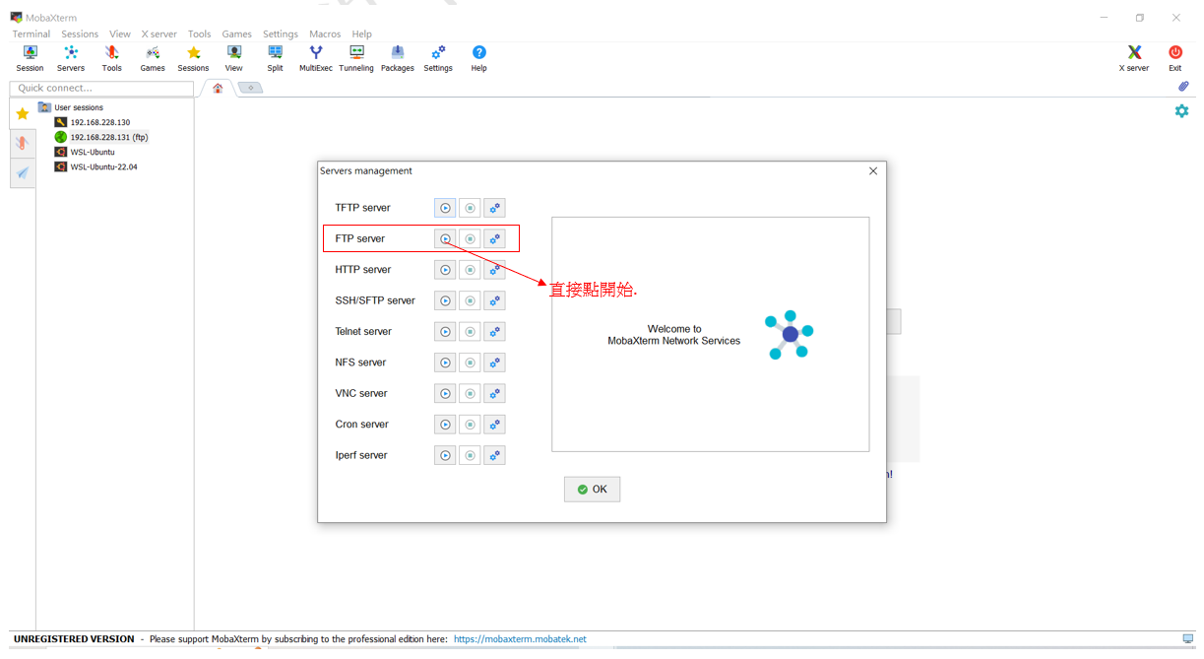The image size is (1204, 659).
Task: Stop the HTTP server
Action: [470, 270]
